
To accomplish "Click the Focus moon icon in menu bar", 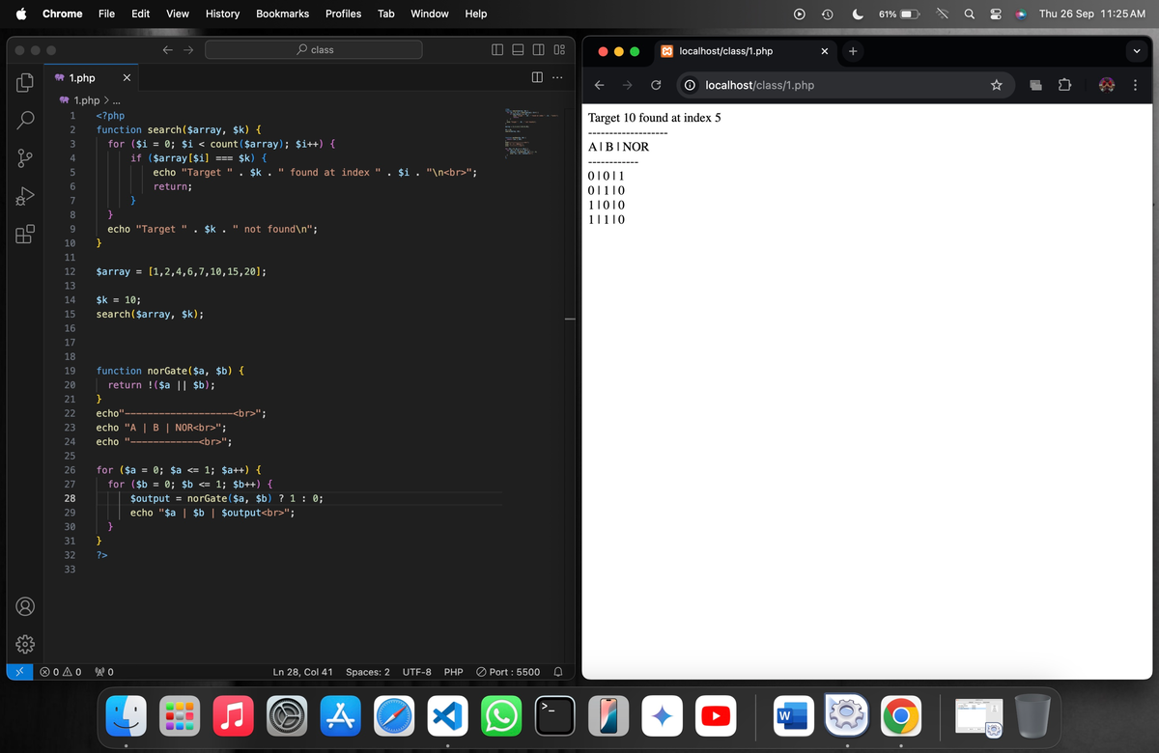I will tap(858, 14).
